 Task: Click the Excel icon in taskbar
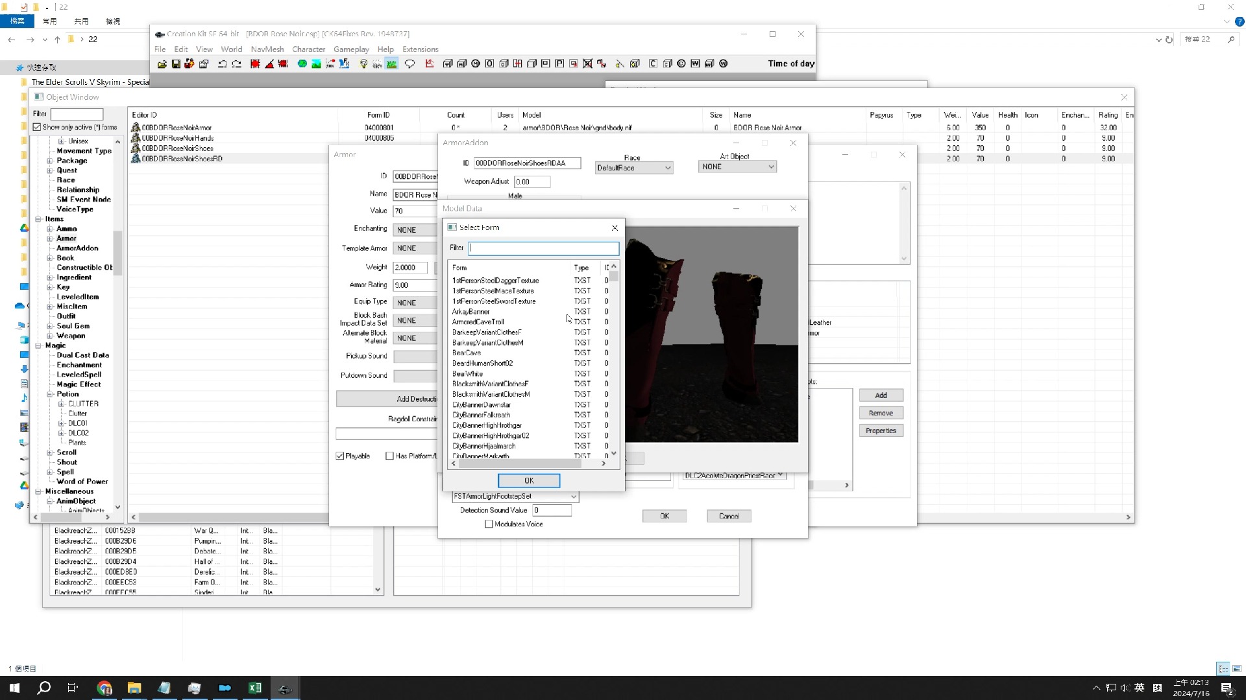[254, 688]
